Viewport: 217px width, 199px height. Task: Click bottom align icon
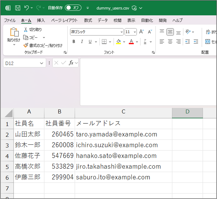[179, 32]
